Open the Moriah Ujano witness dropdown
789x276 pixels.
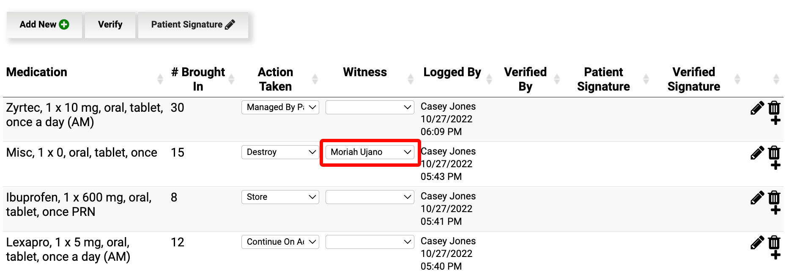tap(370, 152)
